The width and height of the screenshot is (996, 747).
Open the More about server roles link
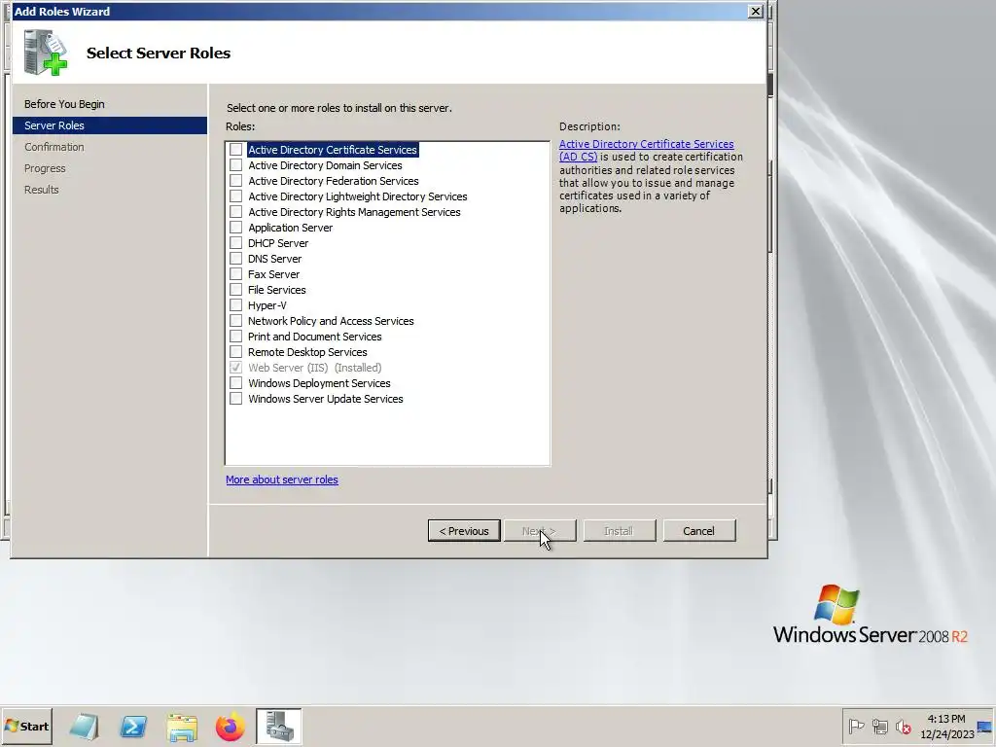(281, 480)
